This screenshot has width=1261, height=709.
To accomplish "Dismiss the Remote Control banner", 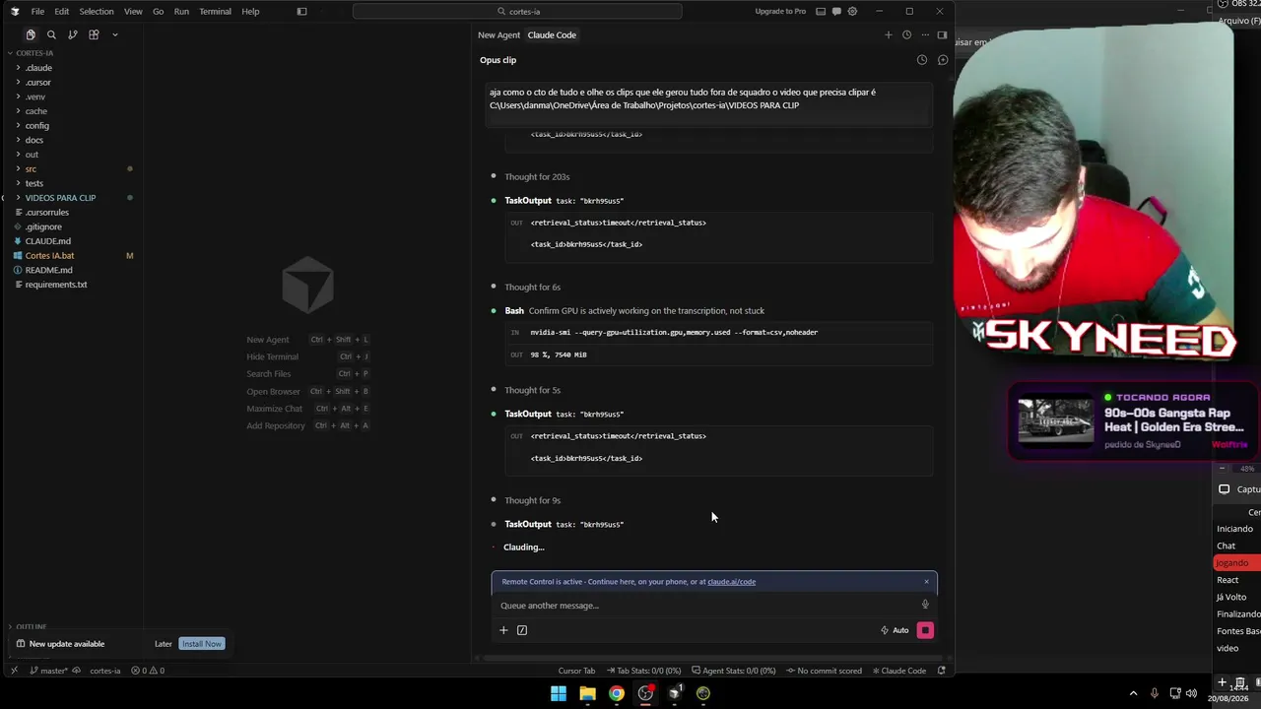I will pos(926,582).
